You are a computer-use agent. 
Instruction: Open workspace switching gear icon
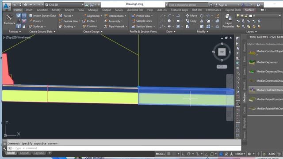(x=249, y=154)
